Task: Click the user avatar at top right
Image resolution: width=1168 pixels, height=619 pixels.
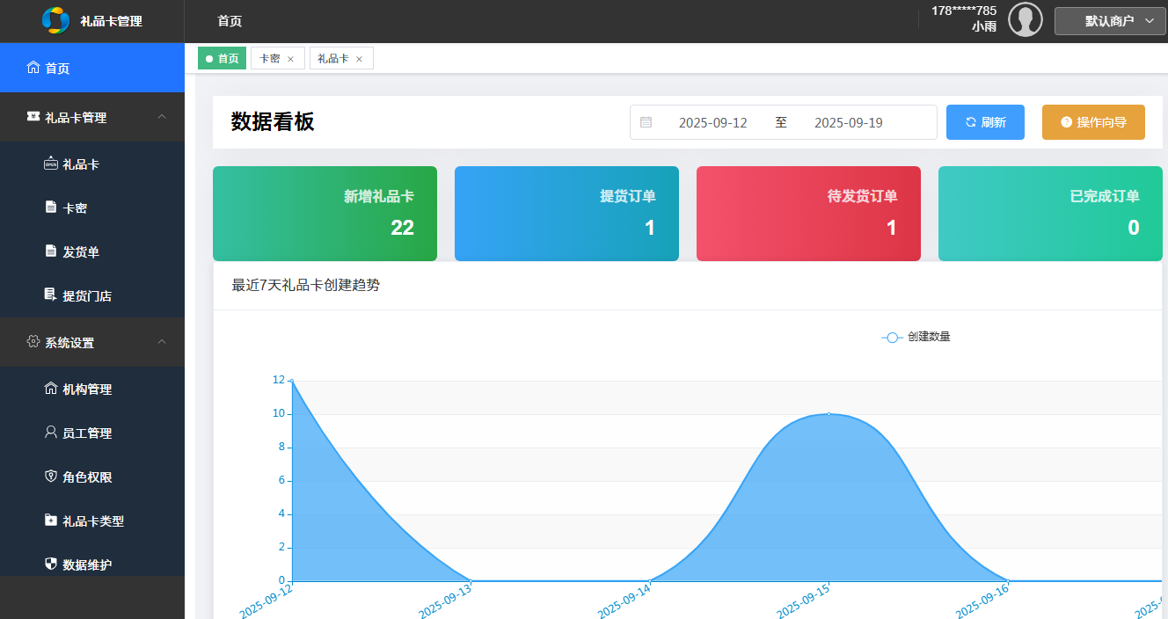Action: (x=1026, y=19)
